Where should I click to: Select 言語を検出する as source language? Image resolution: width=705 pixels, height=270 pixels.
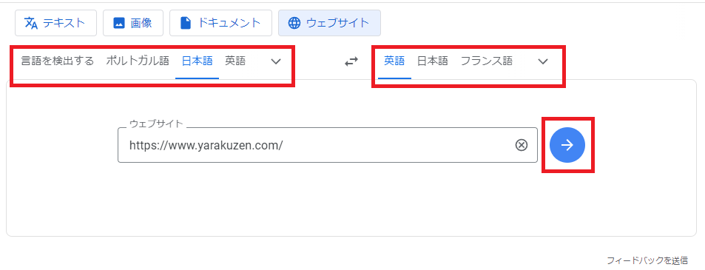pyautogui.click(x=58, y=61)
